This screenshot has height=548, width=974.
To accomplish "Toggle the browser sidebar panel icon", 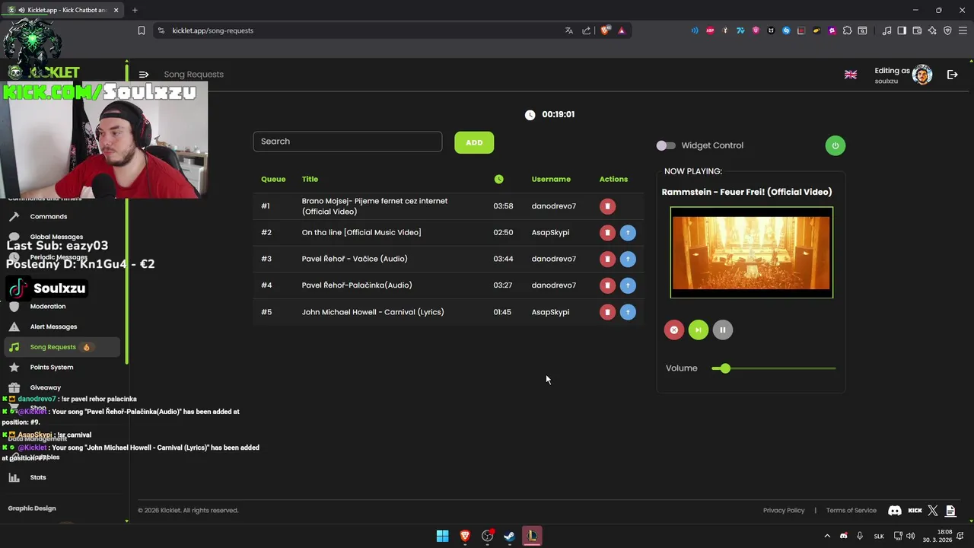I will (x=902, y=30).
